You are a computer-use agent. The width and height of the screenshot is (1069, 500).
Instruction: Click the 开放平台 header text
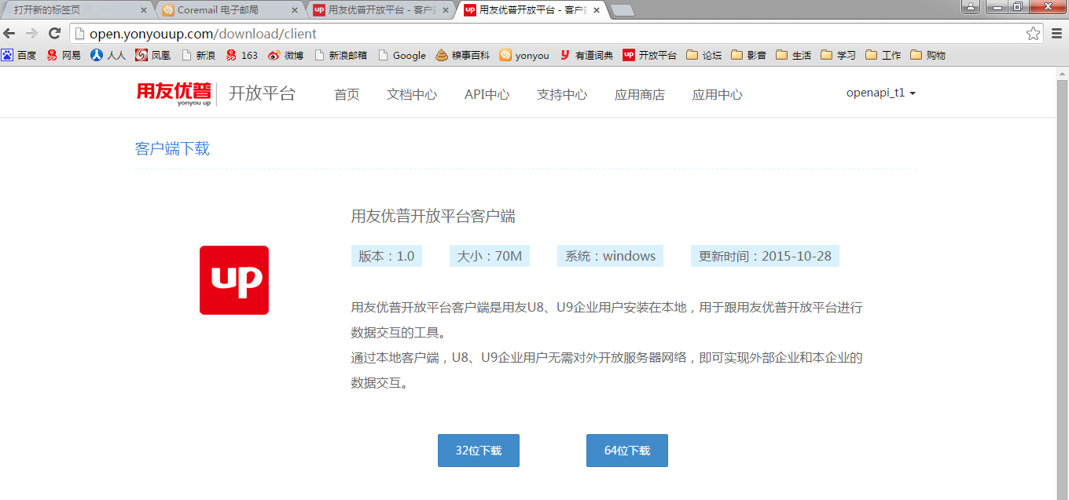tap(262, 93)
